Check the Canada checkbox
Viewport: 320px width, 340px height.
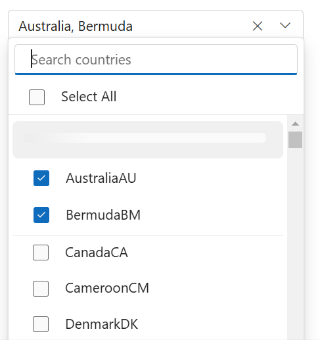(x=41, y=253)
